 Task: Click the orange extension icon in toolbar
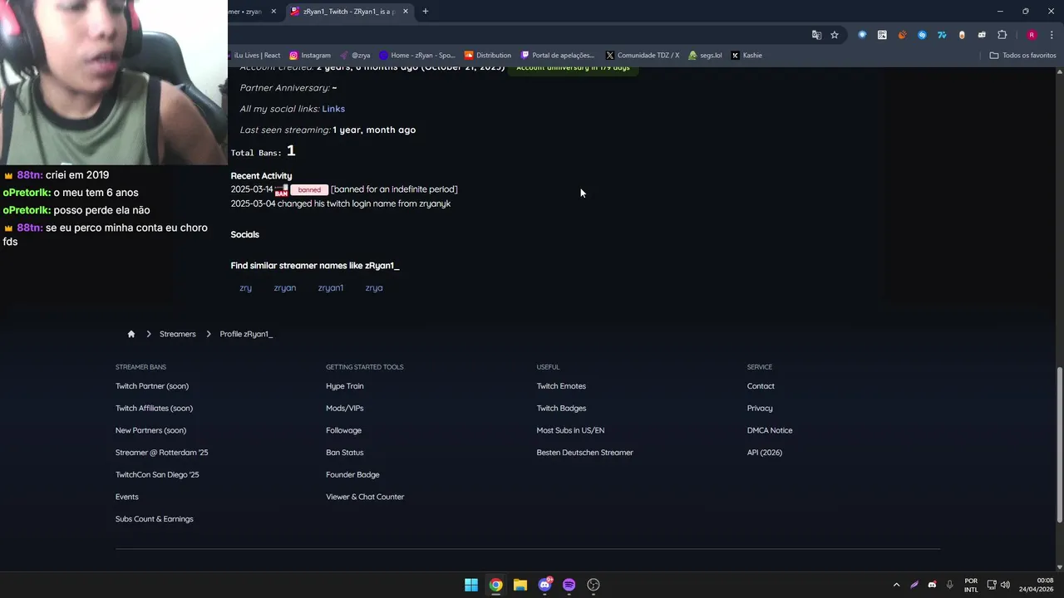pyautogui.click(x=902, y=35)
